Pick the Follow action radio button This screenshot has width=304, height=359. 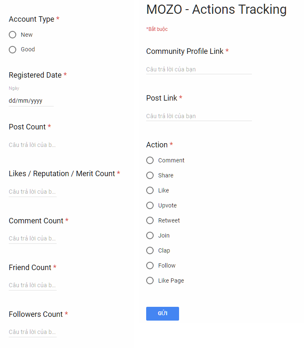[x=150, y=265]
